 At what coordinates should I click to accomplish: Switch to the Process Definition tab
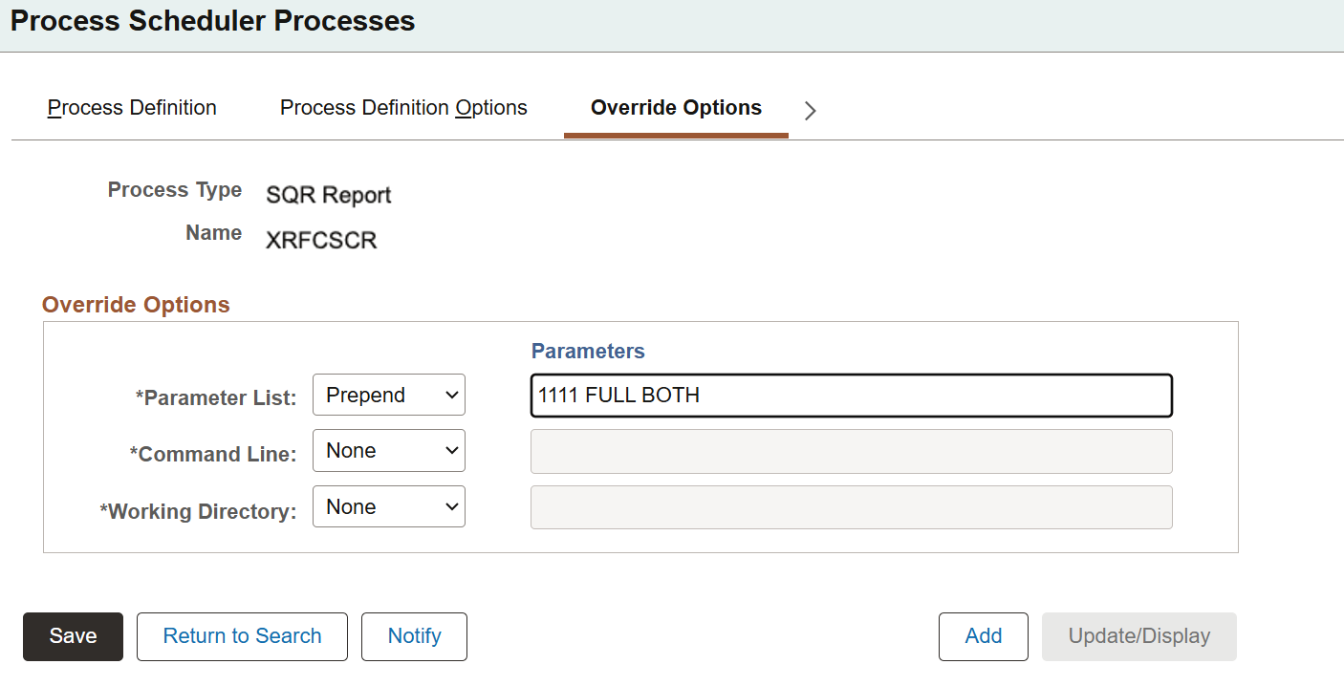click(x=132, y=108)
